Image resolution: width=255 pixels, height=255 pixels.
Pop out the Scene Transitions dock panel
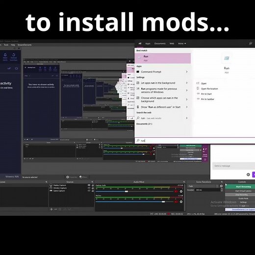(222, 182)
